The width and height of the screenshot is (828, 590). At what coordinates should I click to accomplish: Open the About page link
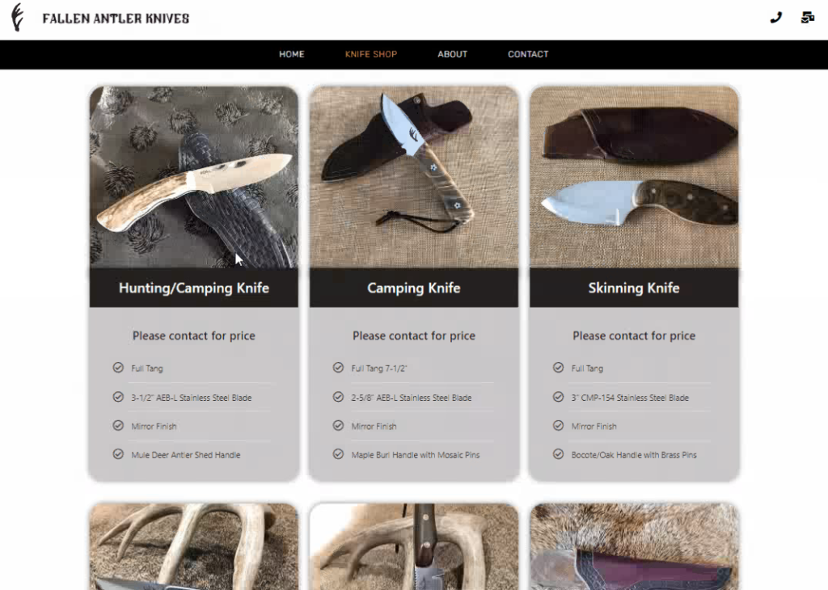(x=453, y=54)
